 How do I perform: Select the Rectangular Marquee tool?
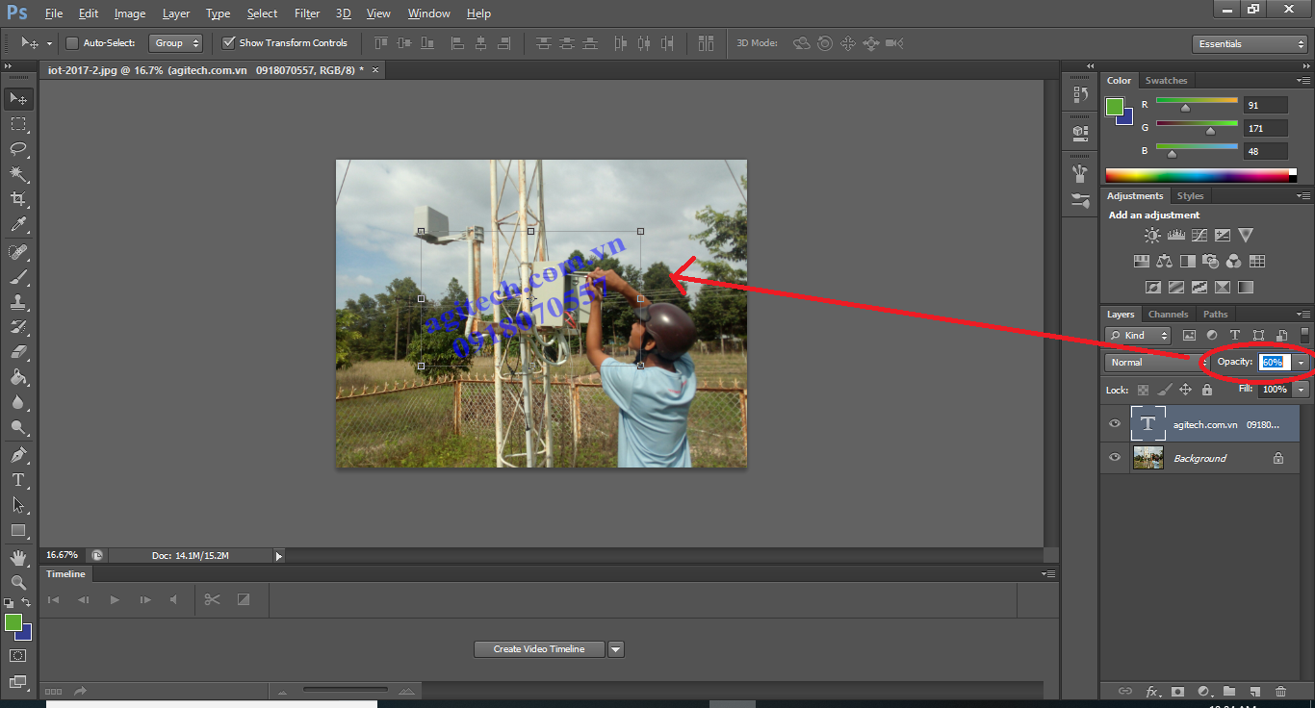[x=18, y=124]
